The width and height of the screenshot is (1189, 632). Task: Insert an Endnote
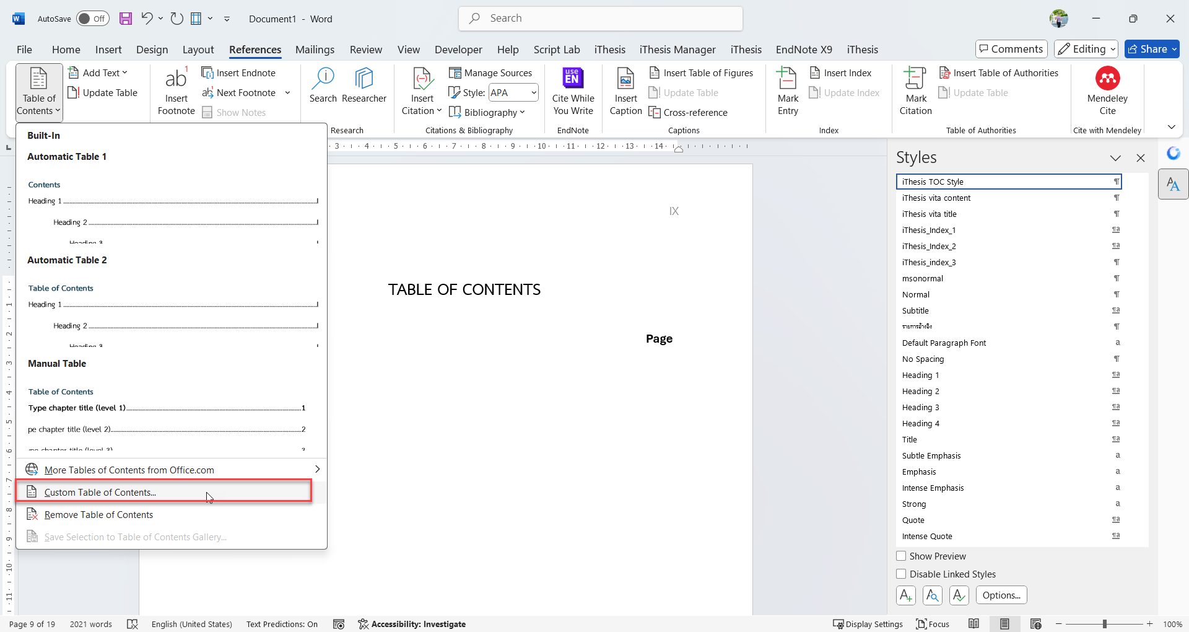[x=239, y=73]
